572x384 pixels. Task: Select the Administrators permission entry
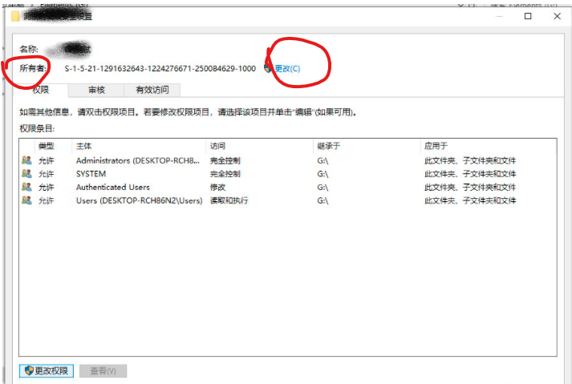click(x=288, y=160)
